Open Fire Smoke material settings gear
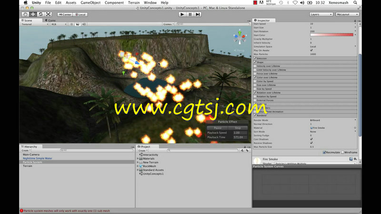Image resolution: width=381 pixels, height=214 pixels. pyautogui.click(x=355, y=159)
